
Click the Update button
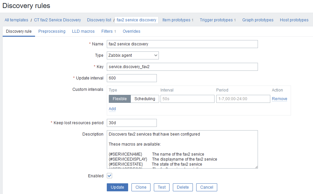click(117, 187)
